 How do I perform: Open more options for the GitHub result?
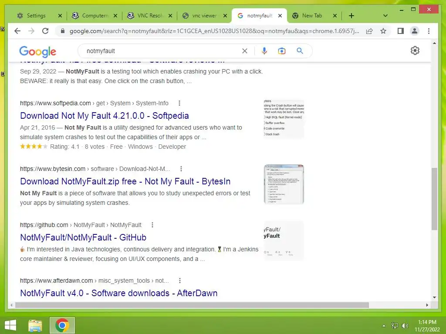[x=152, y=225]
